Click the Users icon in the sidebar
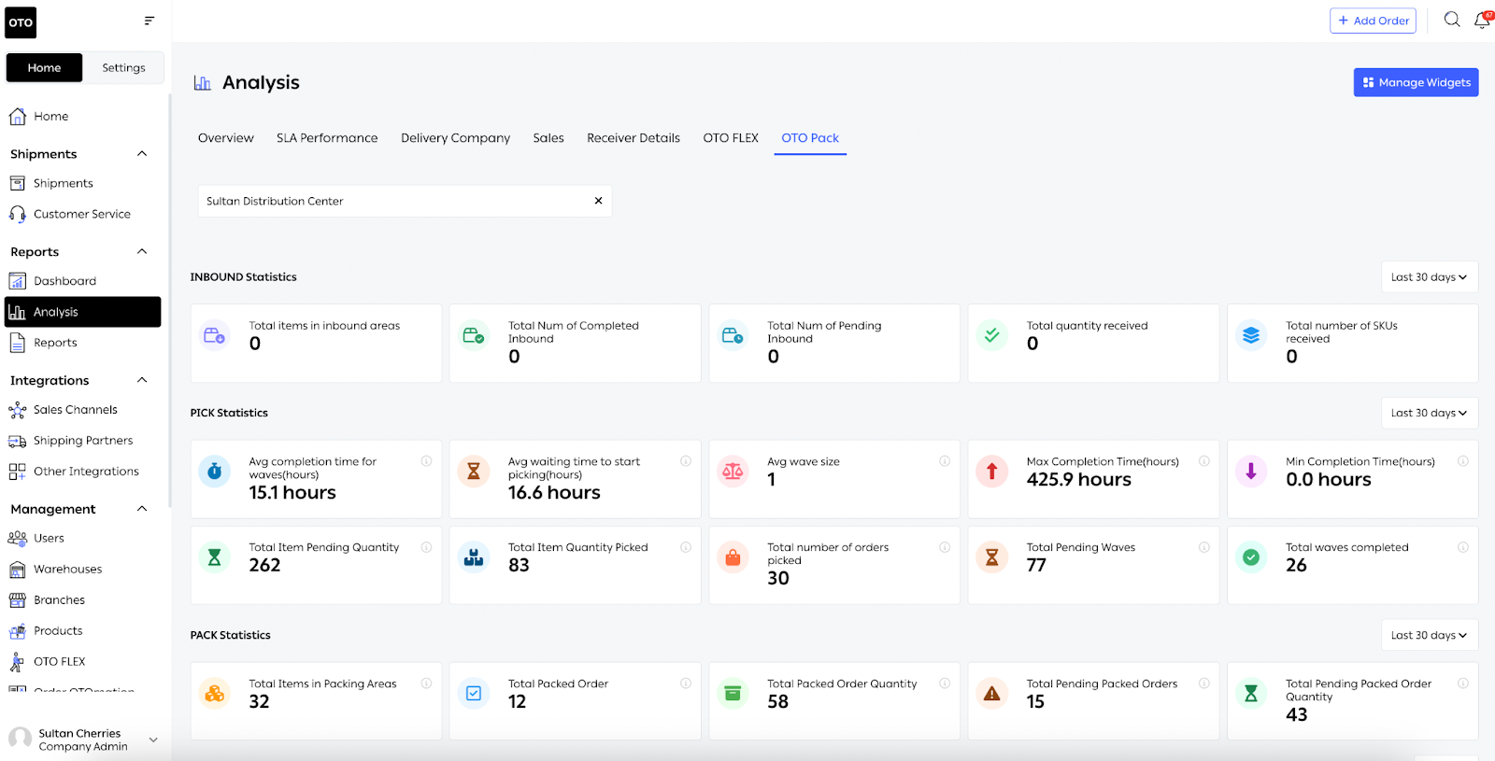The image size is (1495, 761). [x=17, y=538]
